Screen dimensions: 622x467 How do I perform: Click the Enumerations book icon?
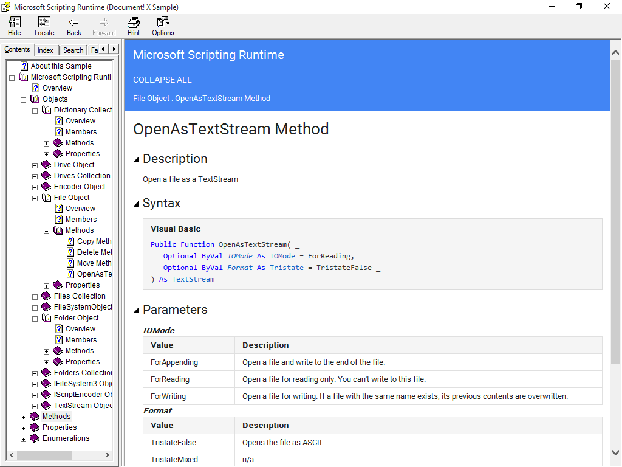pyautogui.click(x=35, y=438)
